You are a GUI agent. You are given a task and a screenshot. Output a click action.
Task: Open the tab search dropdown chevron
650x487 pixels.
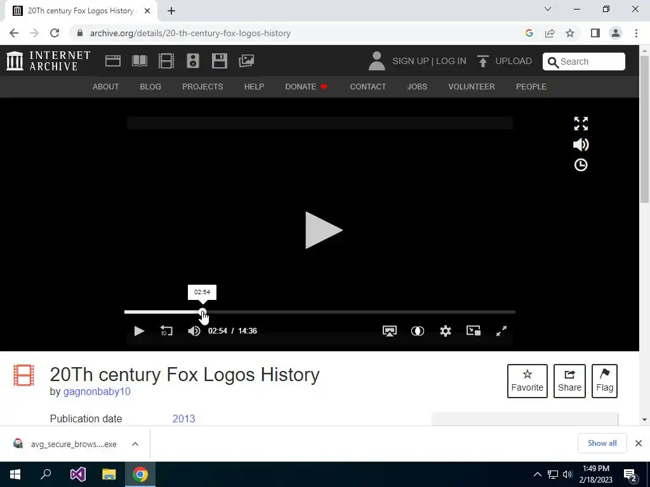coord(548,9)
